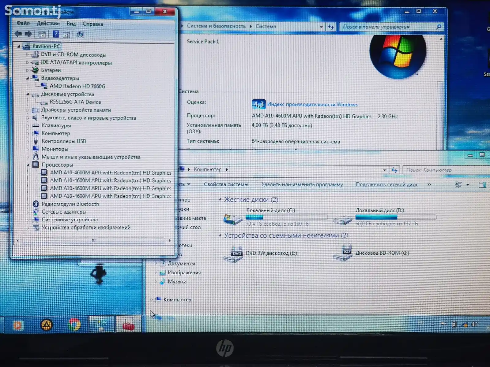Click the Поиск: Компьютер search field
Screen dimensions: 490x367
coord(447,170)
